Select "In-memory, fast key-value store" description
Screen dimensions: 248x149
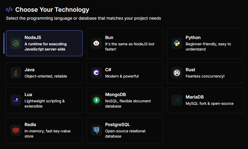[x=47, y=133]
